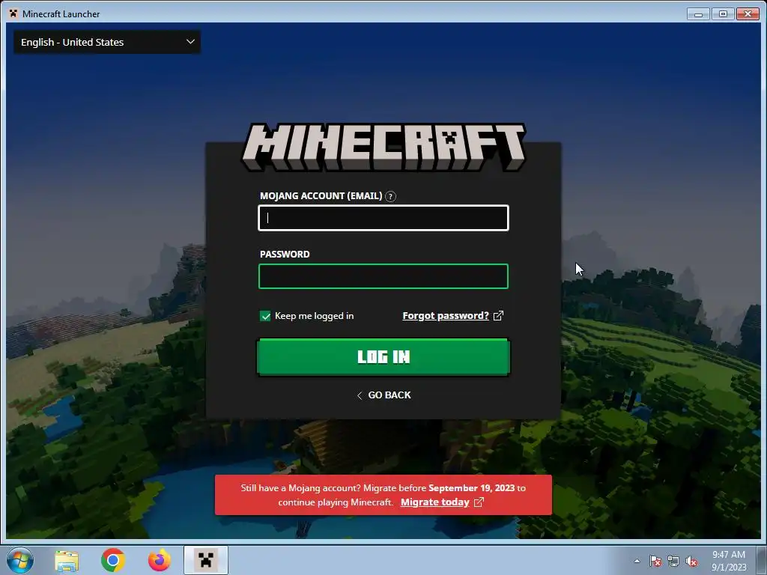The width and height of the screenshot is (767, 575).
Task: Minimize the Minecraft Launcher window
Action: 698,13
